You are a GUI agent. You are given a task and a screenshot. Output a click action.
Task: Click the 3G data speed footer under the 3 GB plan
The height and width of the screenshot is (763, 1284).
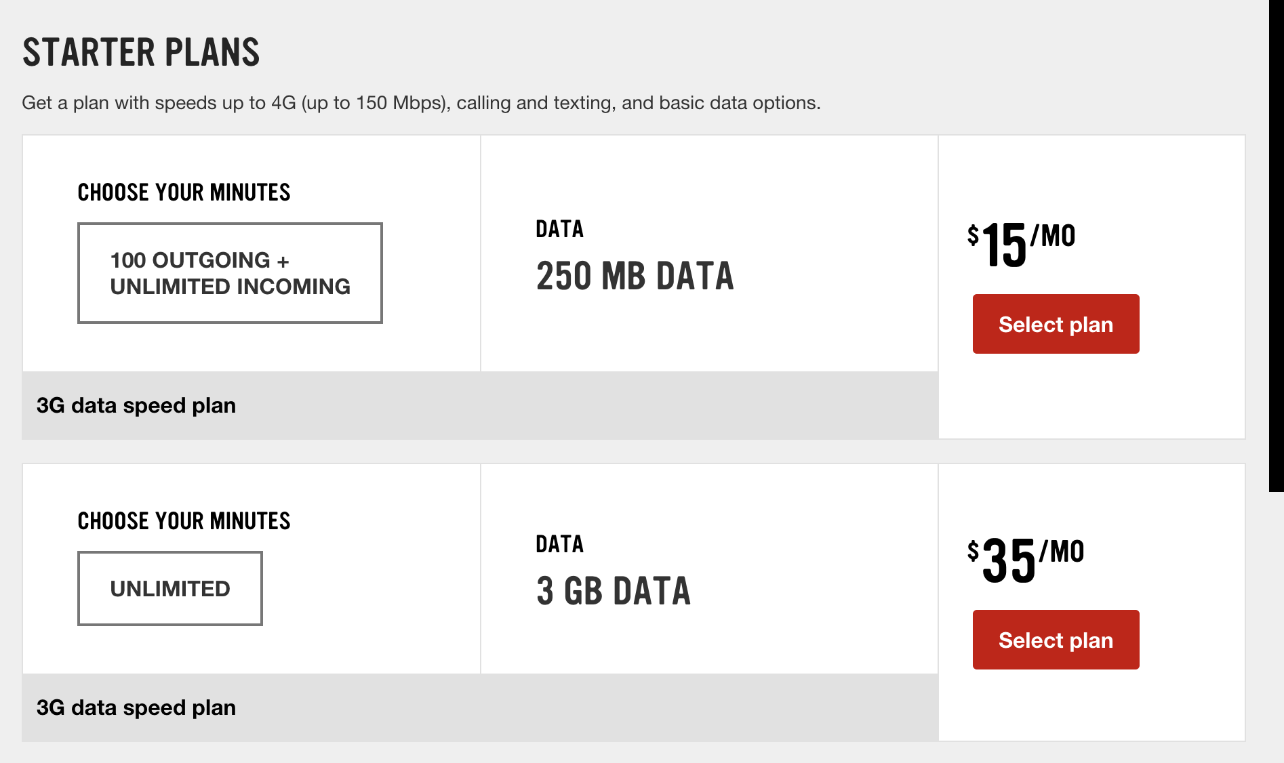click(136, 707)
